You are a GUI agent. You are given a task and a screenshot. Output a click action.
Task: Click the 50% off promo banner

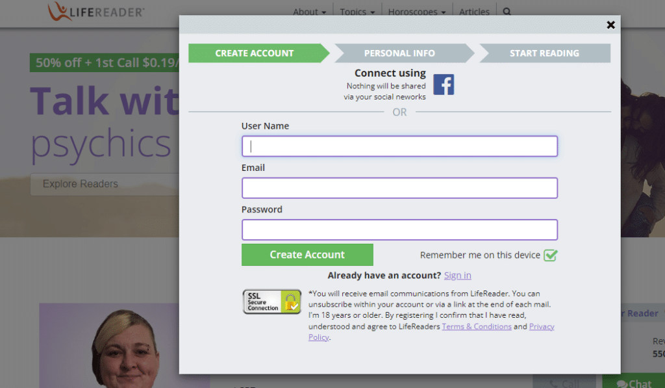click(x=105, y=63)
